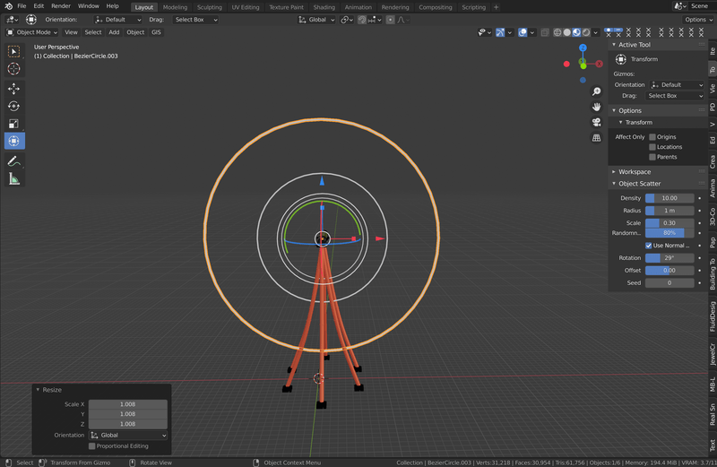The width and height of the screenshot is (717, 467).
Task: Open the Render menu
Action: coord(60,6)
